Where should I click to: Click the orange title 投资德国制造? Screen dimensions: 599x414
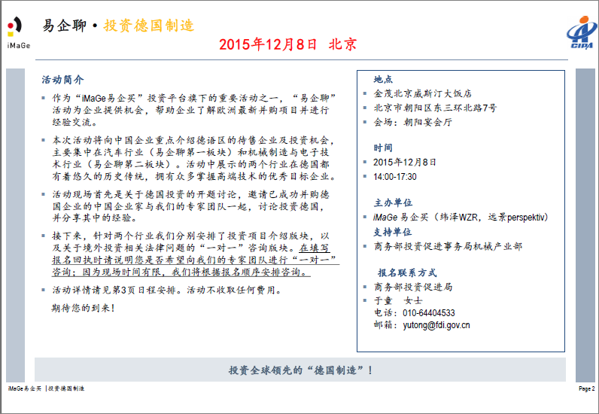[148, 26]
